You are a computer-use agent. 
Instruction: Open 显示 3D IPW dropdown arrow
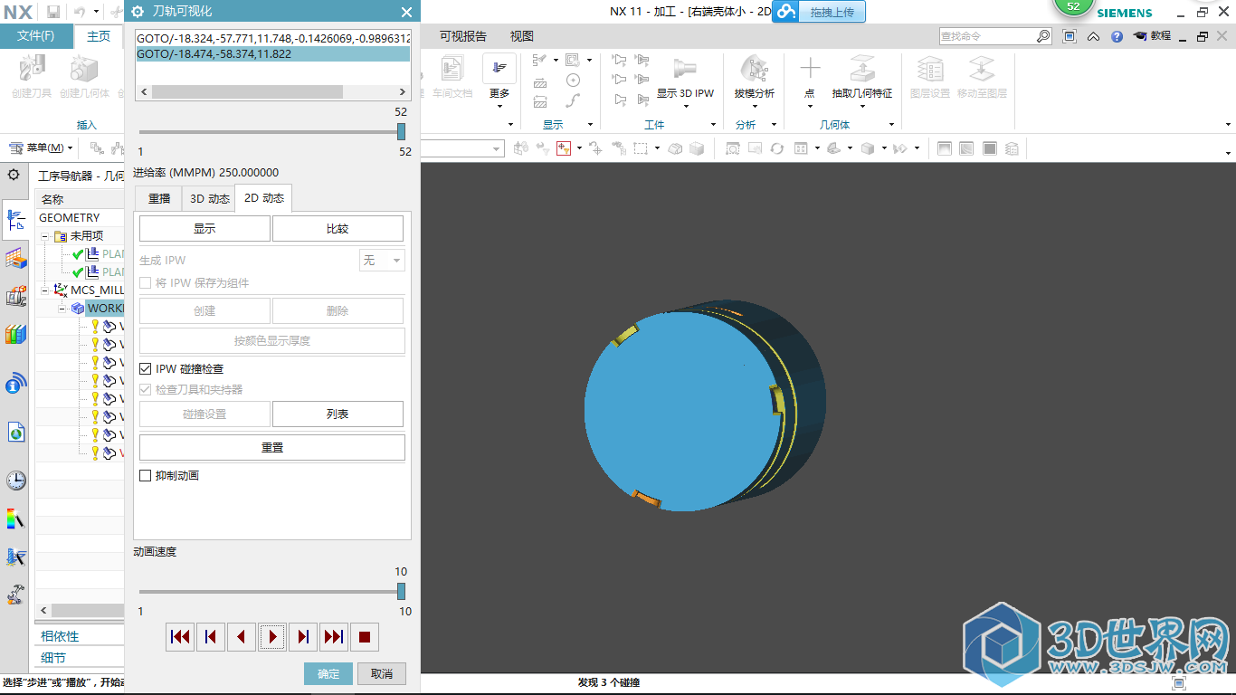685,106
